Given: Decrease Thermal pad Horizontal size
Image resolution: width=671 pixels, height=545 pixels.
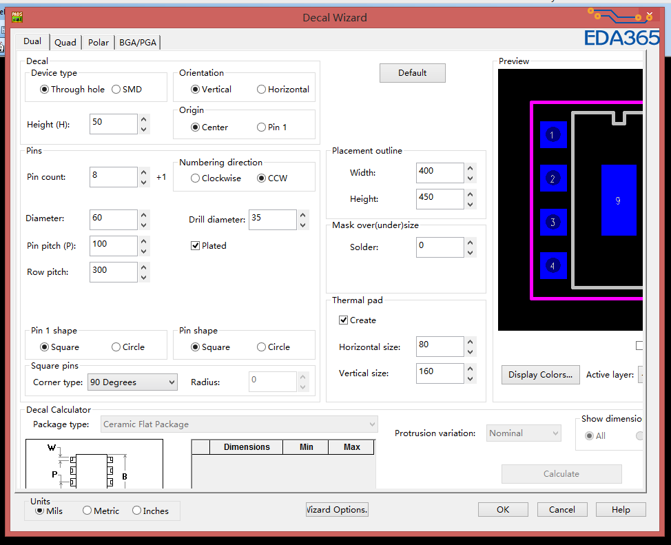Looking at the screenshot, I should coord(471,352).
